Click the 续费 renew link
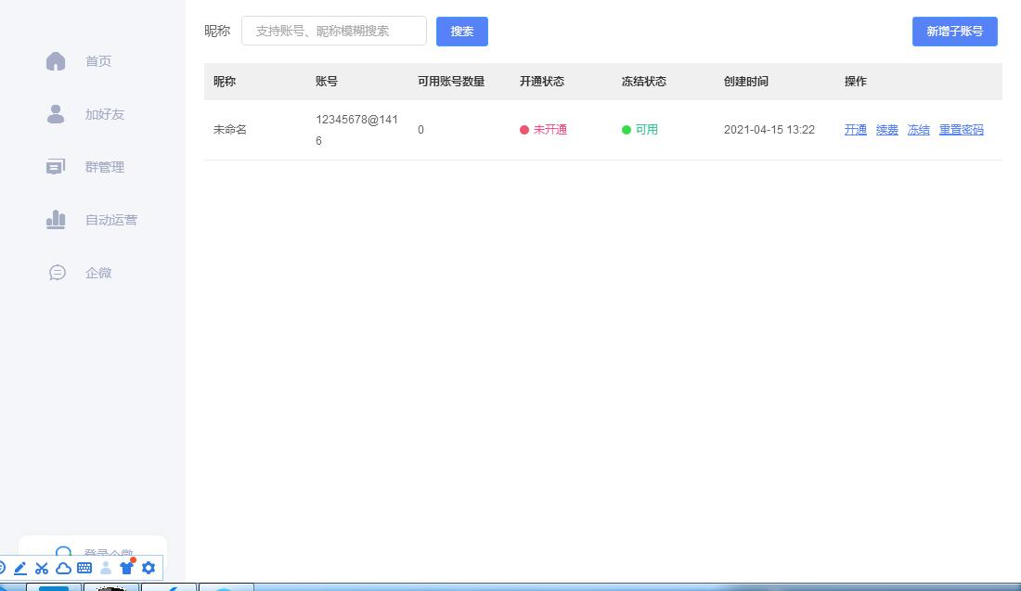 [x=886, y=130]
